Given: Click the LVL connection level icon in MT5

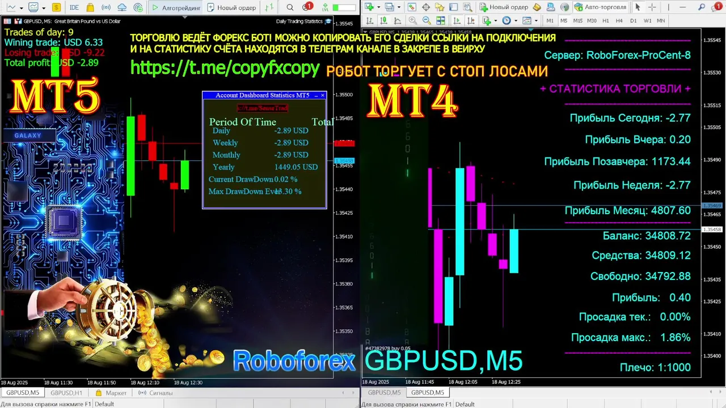Looking at the screenshot, I should (x=325, y=8).
